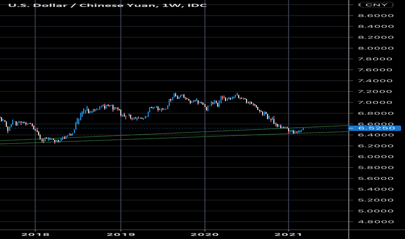Click the 7.2000 price scale label
405x239 pixels.
click(376, 91)
